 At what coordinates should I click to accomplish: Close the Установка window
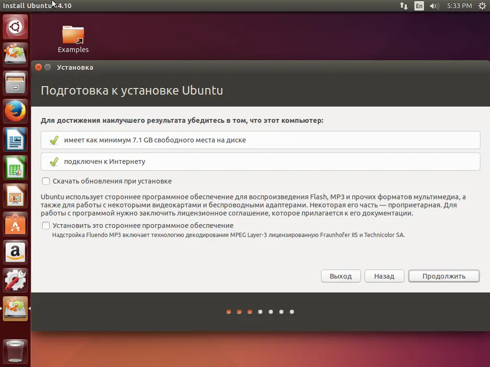tap(38, 67)
